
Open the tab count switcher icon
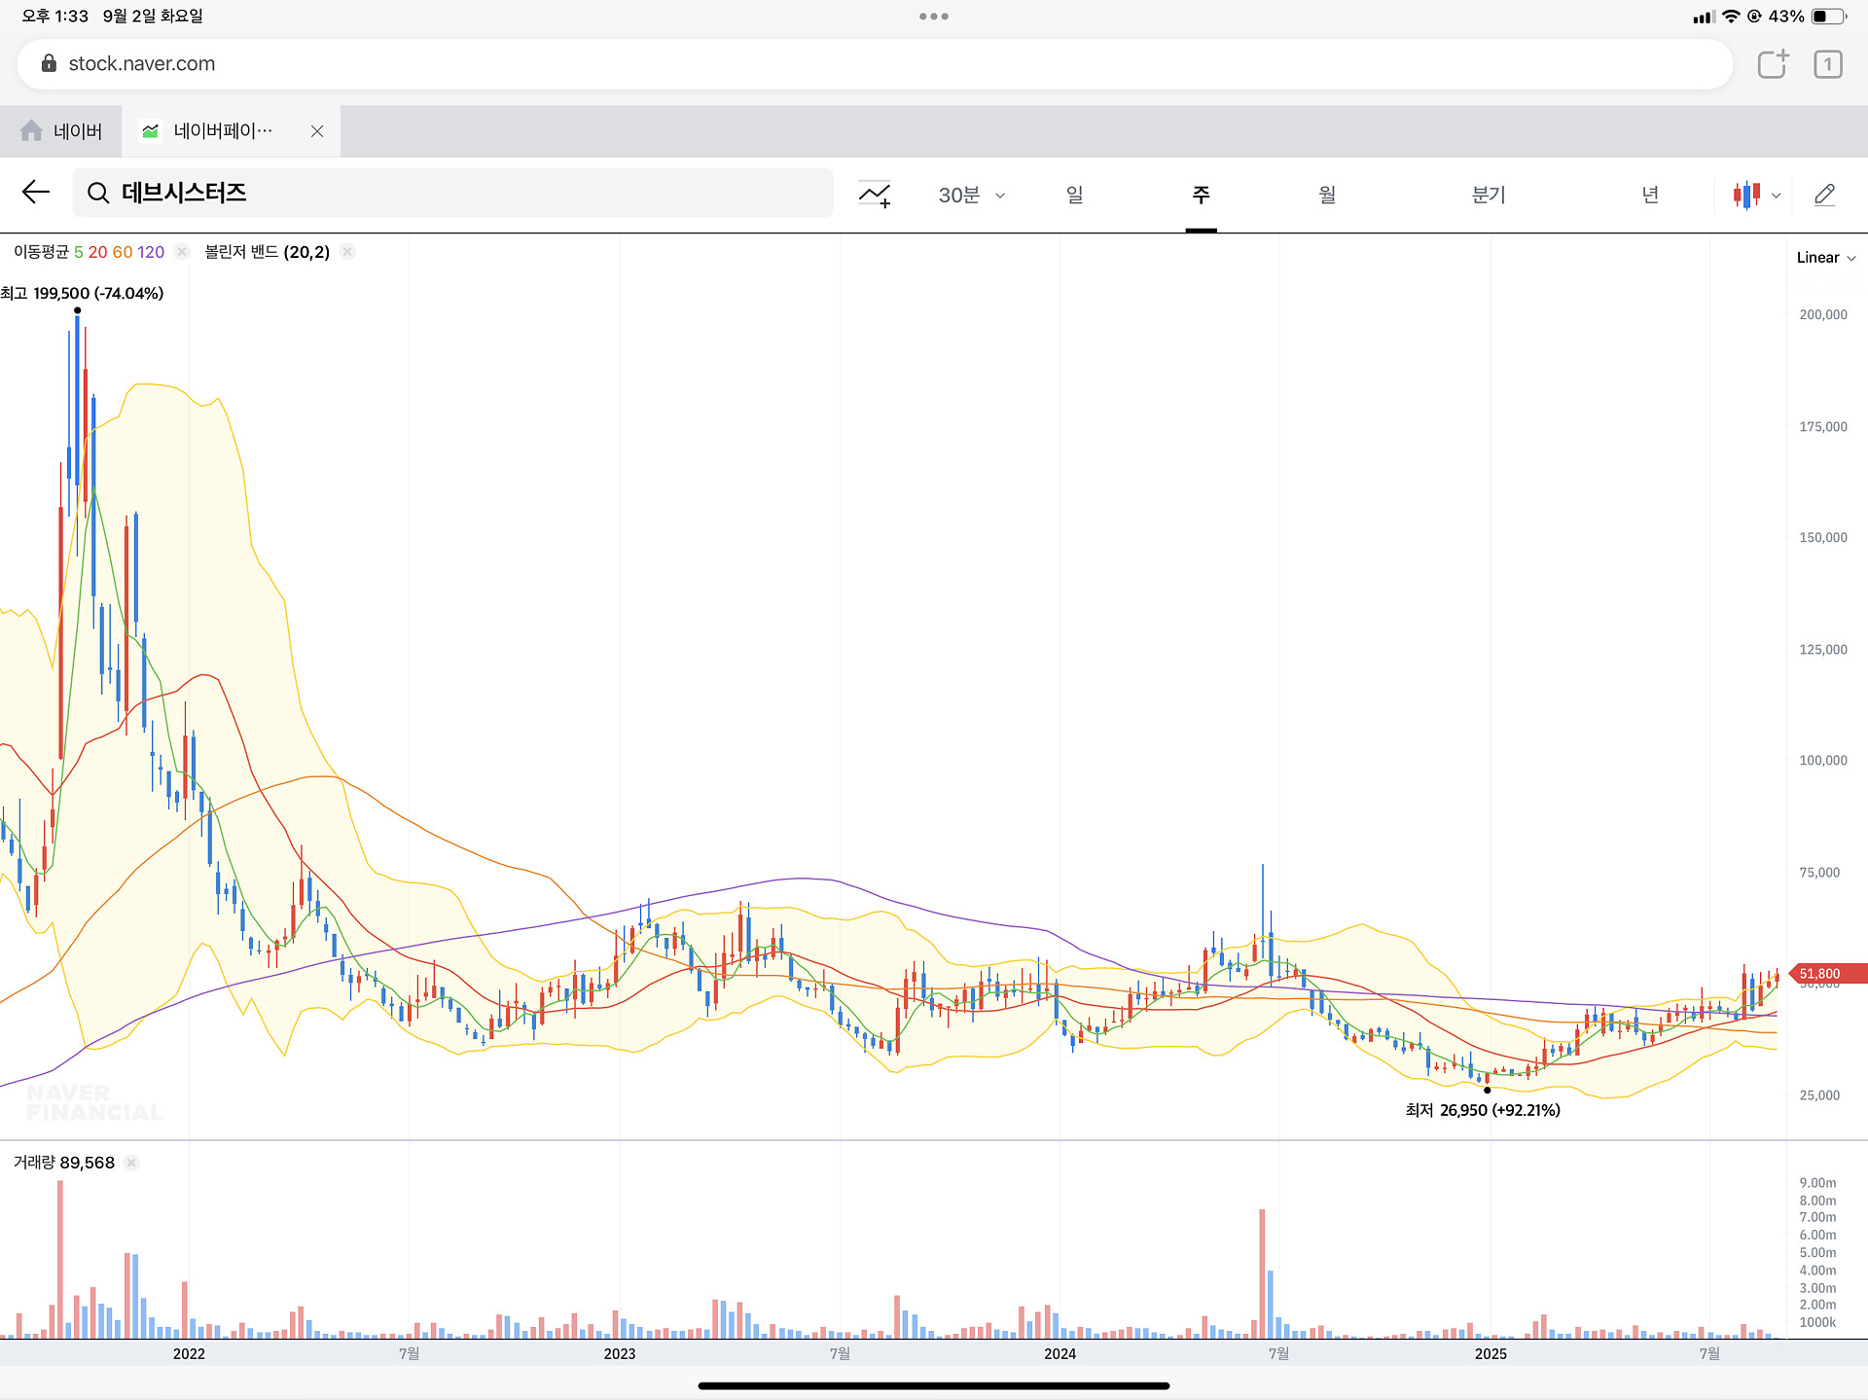pyautogui.click(x=1827, y=64)
